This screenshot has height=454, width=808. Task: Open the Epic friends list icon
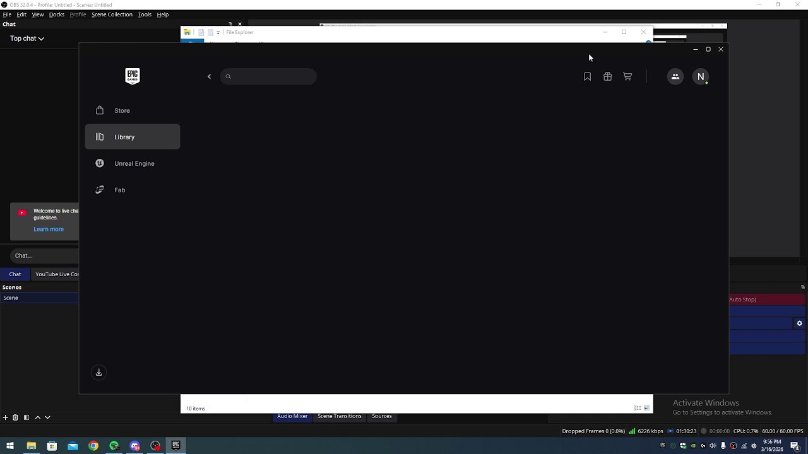point(675,77)
